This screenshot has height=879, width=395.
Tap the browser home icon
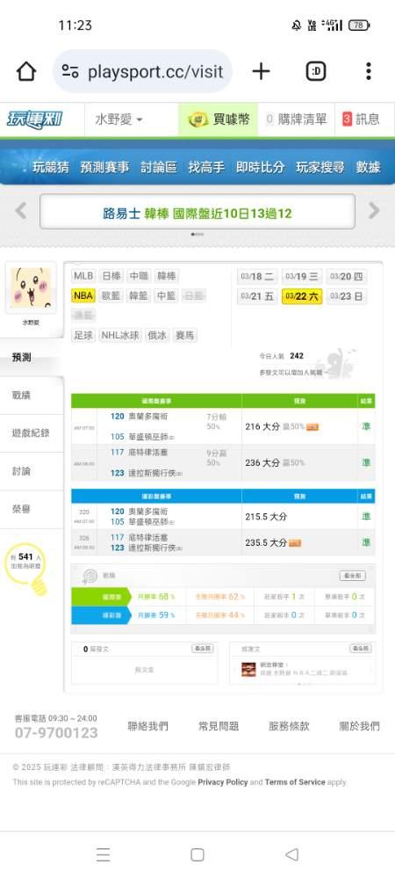26,71
